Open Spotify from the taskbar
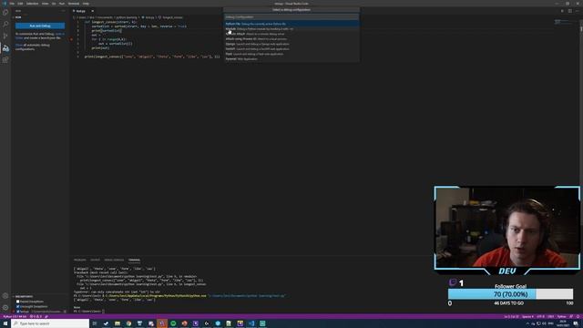 (x=173, y=323)
